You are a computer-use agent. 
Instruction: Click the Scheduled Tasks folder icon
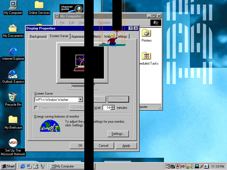click(x=146, y=56)
